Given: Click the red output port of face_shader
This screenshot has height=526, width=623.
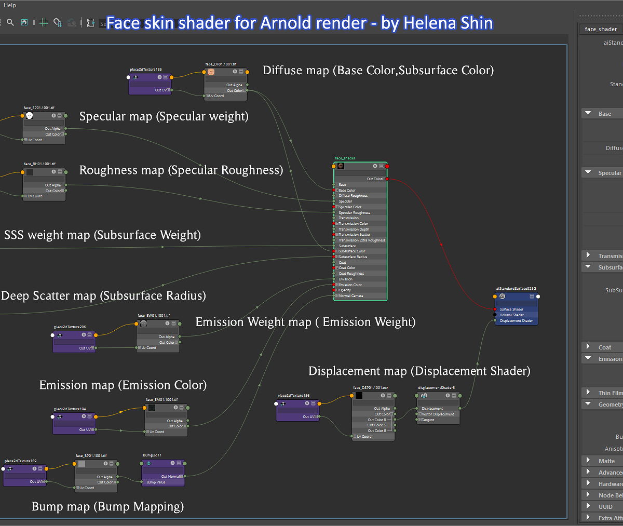Looking at the screenshot, I should pyautogui.click(x=387, y=166).
